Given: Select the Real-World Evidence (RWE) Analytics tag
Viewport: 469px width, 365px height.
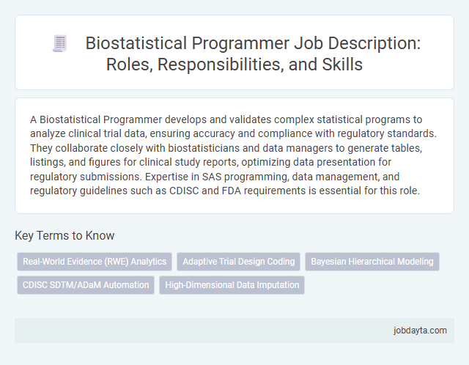Looking at the screenshot, I should coord(95,262).
